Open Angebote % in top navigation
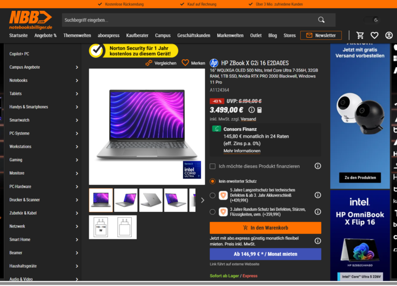397x286 pixels. click(x=46, y=35)
